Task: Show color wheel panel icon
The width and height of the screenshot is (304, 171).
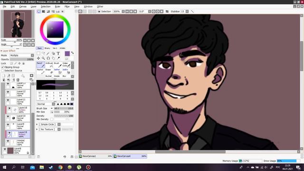Action: [x=39, y=11]
